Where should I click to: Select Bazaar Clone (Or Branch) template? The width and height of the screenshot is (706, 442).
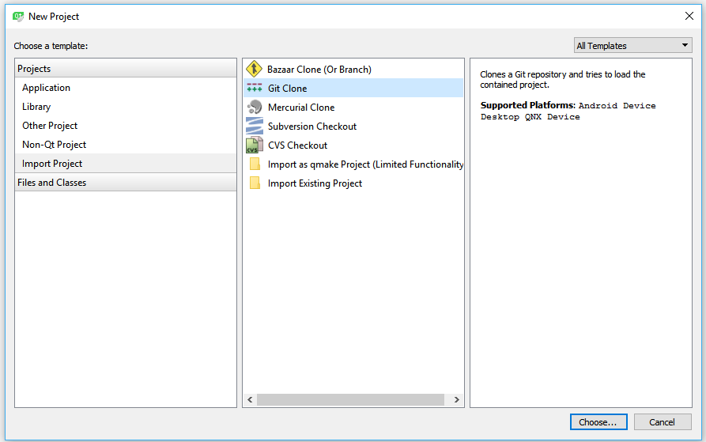(353, 70)
